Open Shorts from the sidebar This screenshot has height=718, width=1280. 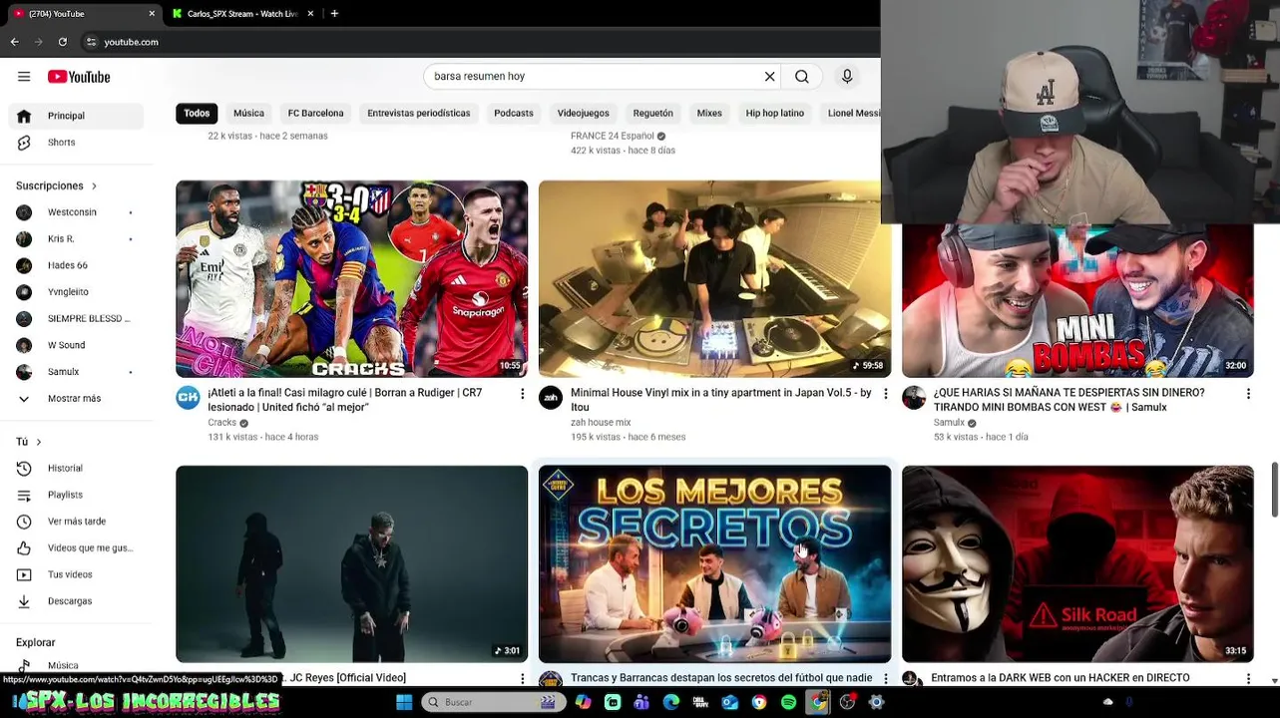pyautogui.click(x=76, y=143)
